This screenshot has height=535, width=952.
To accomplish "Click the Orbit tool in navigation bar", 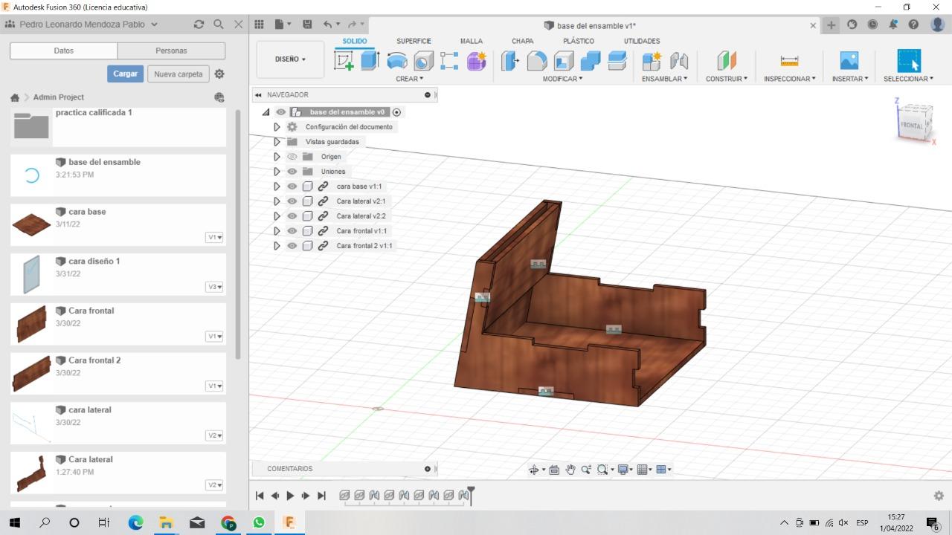I will coord(533,470).
